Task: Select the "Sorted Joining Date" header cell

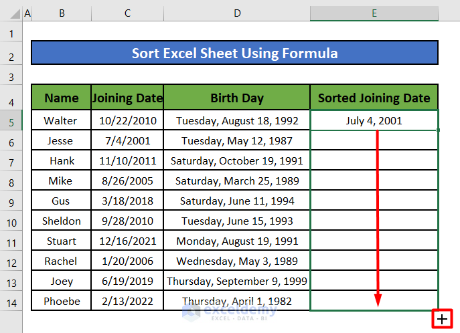Action: 374,98
